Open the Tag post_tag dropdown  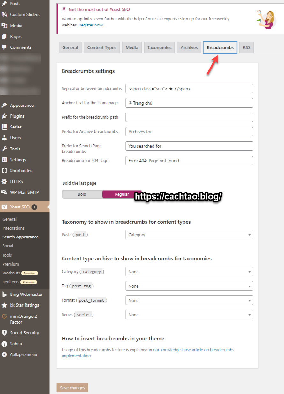pos(189,286)
